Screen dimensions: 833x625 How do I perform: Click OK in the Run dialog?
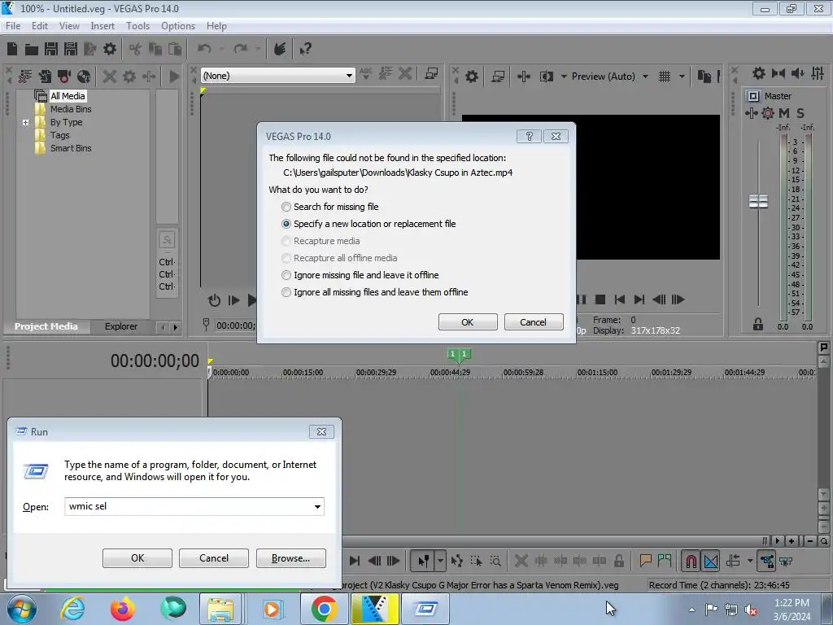click(137, 558)
